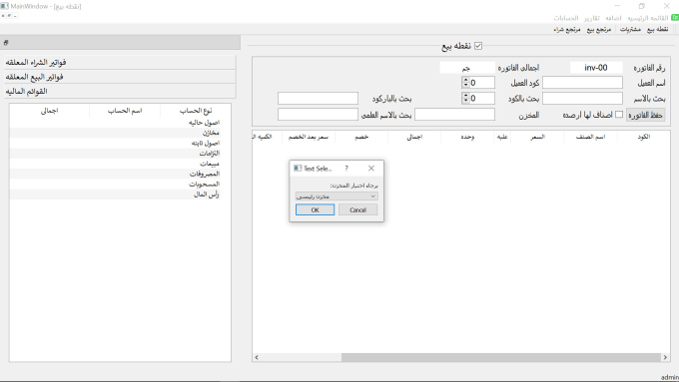Viewport: 679px width, 382px height.
Task: Click the MainWindow app icon in the title bar
Action: click(x=4, y=6)
